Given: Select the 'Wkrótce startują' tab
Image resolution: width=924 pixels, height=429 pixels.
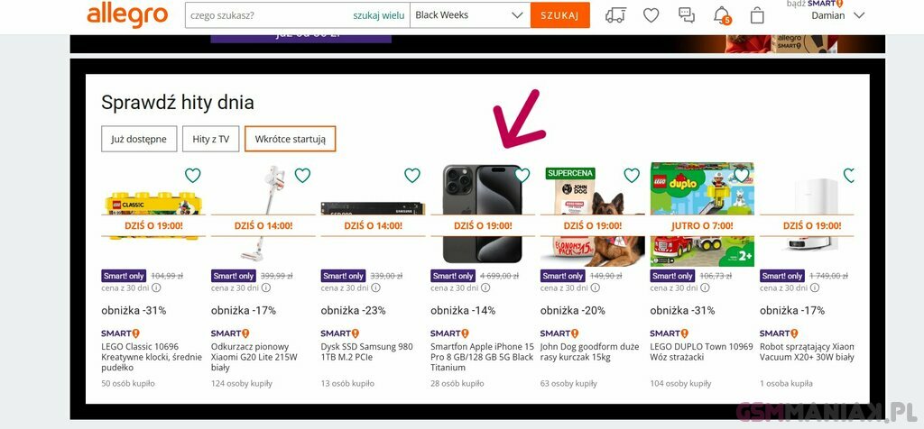Looking at the screenshot, I should (x=290, y=139).
